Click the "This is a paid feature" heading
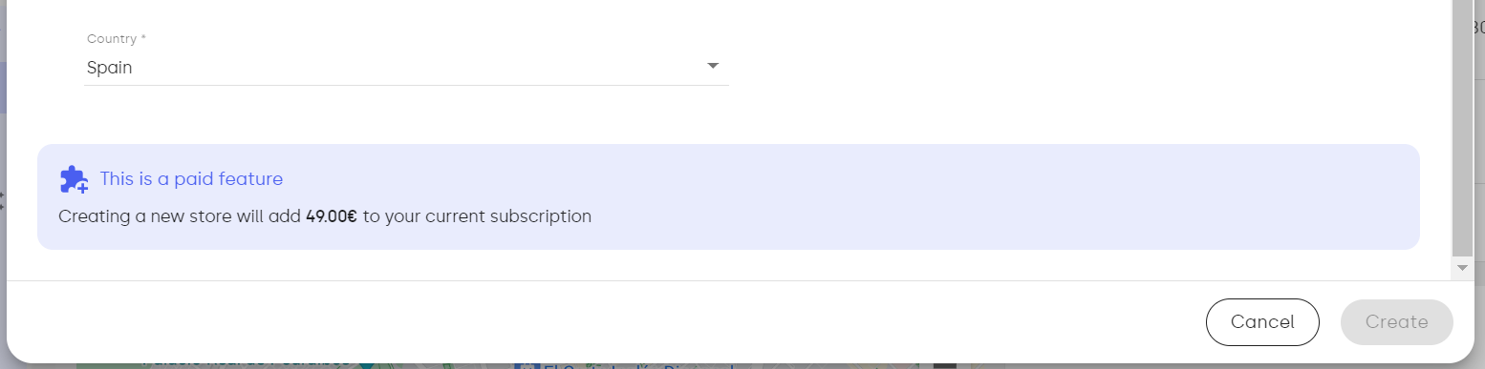This screenshot has width=1485, height=369. point(191,178)
